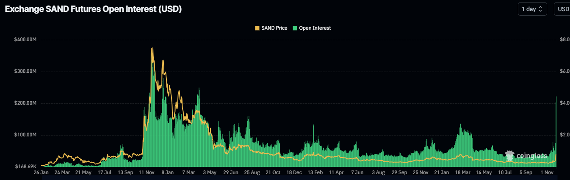The height and width of the screenshot is (180, 570).
Task: Click the '26 Jan' date label
Action: 41,173
